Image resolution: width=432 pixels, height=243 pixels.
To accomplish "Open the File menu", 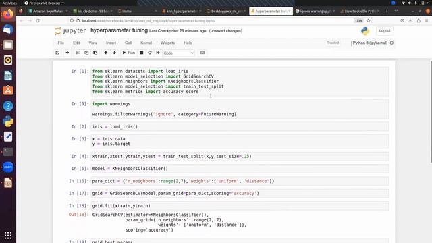I will pyautogui.click(x=61, y=43).
